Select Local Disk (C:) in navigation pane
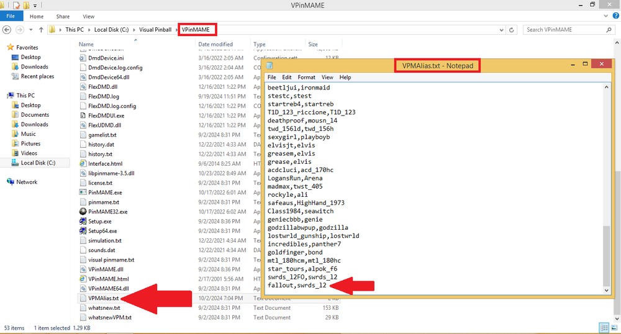The image size is (621, 334). (38, 163)
